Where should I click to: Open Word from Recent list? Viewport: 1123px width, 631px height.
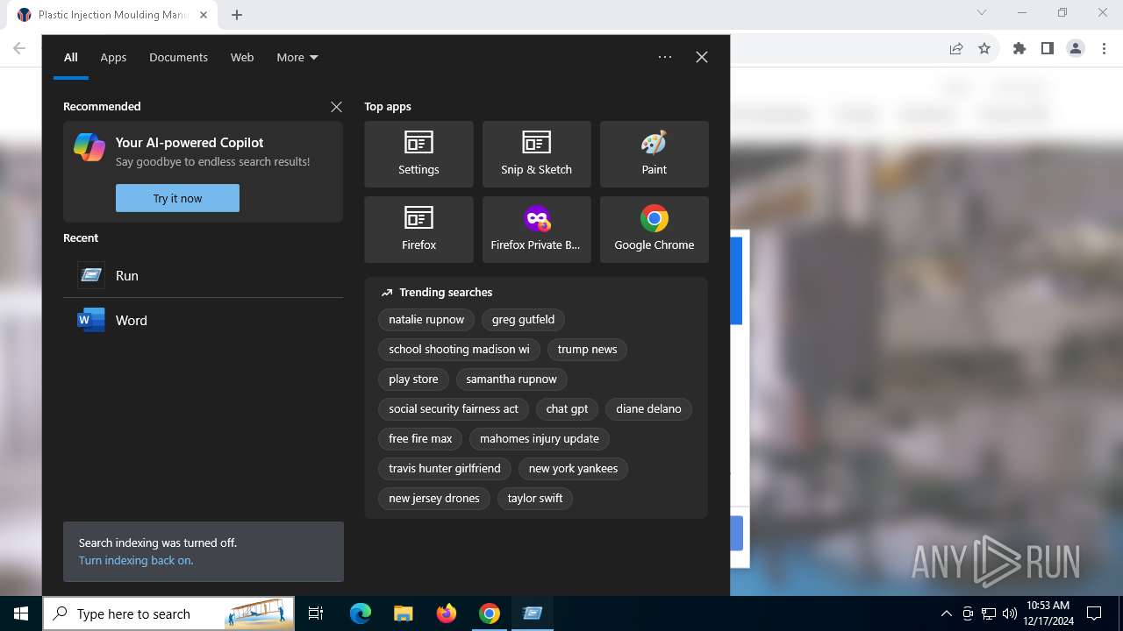tap(203, 320)
